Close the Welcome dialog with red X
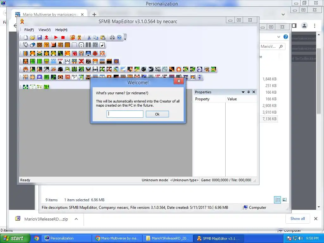The height and width of the screenshot is (243, 324). (x=179, y=81)
